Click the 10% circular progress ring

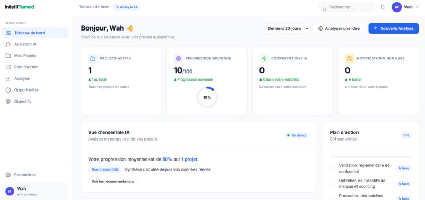pos(207,97)
